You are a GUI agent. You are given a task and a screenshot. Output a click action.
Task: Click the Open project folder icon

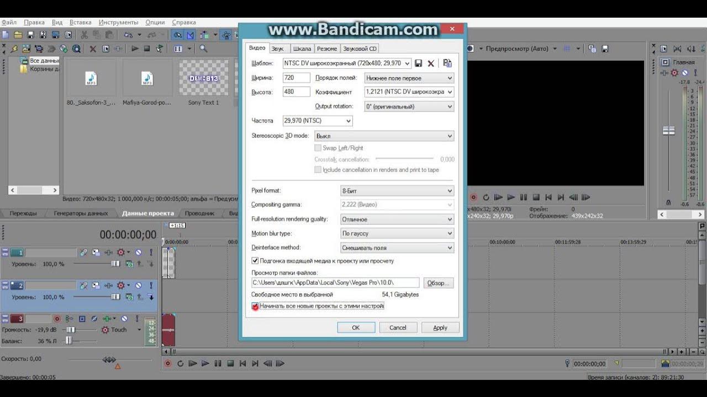click(x=18, y=35)
